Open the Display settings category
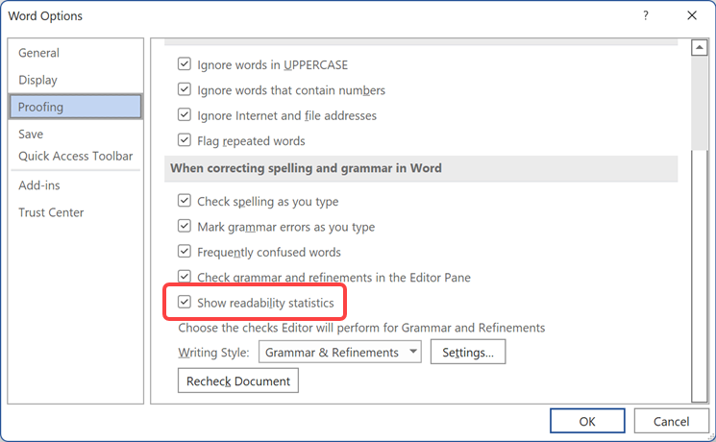The width and height of the screenshot is (716, 442). pyautogui.click(x=37, y=80)
